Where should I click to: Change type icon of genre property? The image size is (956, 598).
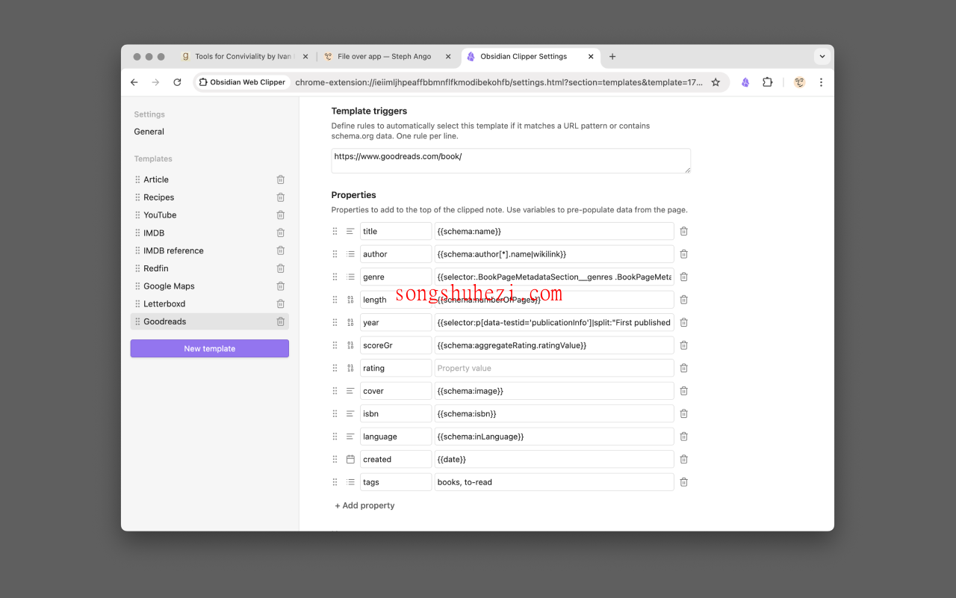[x=350, y=277]
